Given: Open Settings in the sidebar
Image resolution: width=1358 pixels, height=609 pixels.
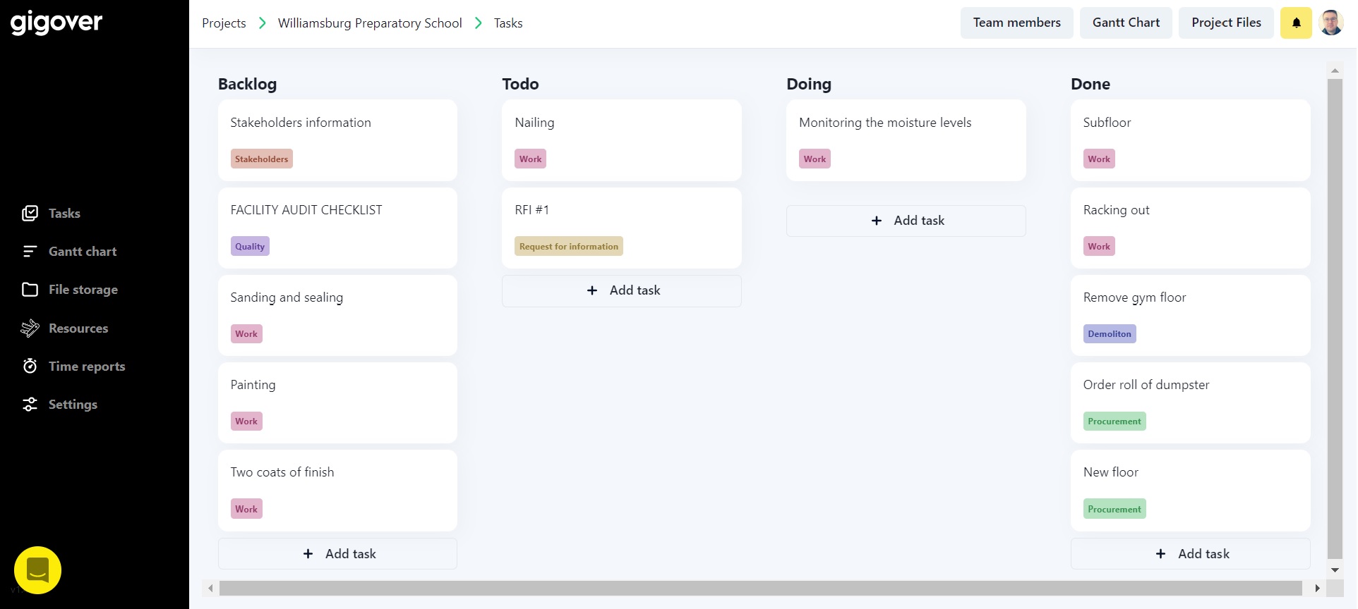Looking at the screenshot, I should (73, 405).
